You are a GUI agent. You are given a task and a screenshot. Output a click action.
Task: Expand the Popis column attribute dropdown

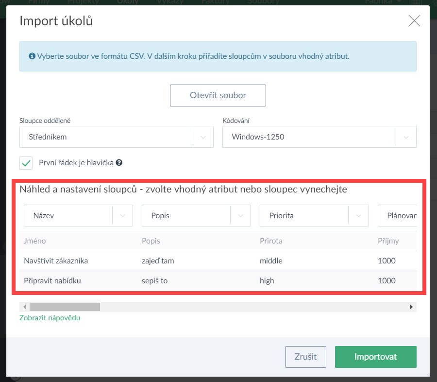(x=196, y=216)
